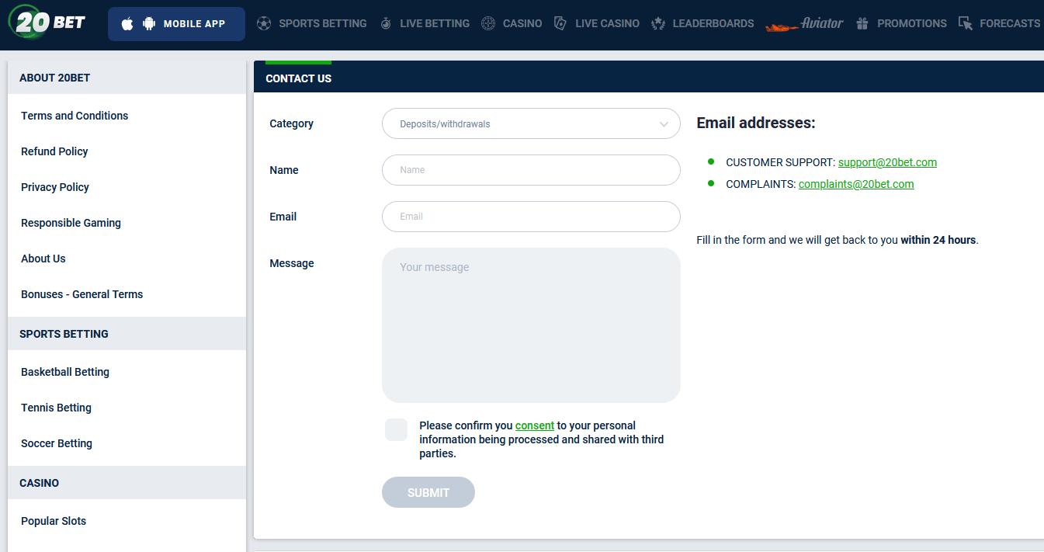Open the Aviator game logo
The width and height of the screenshot is (1044, 552).
pos(804,24)
